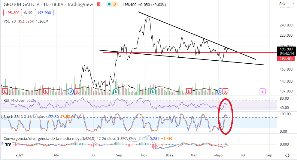Click the TradingView logo in the MACD pane
Image resolution: width=297 pixels, height=160 pixels.
point(8,145)
